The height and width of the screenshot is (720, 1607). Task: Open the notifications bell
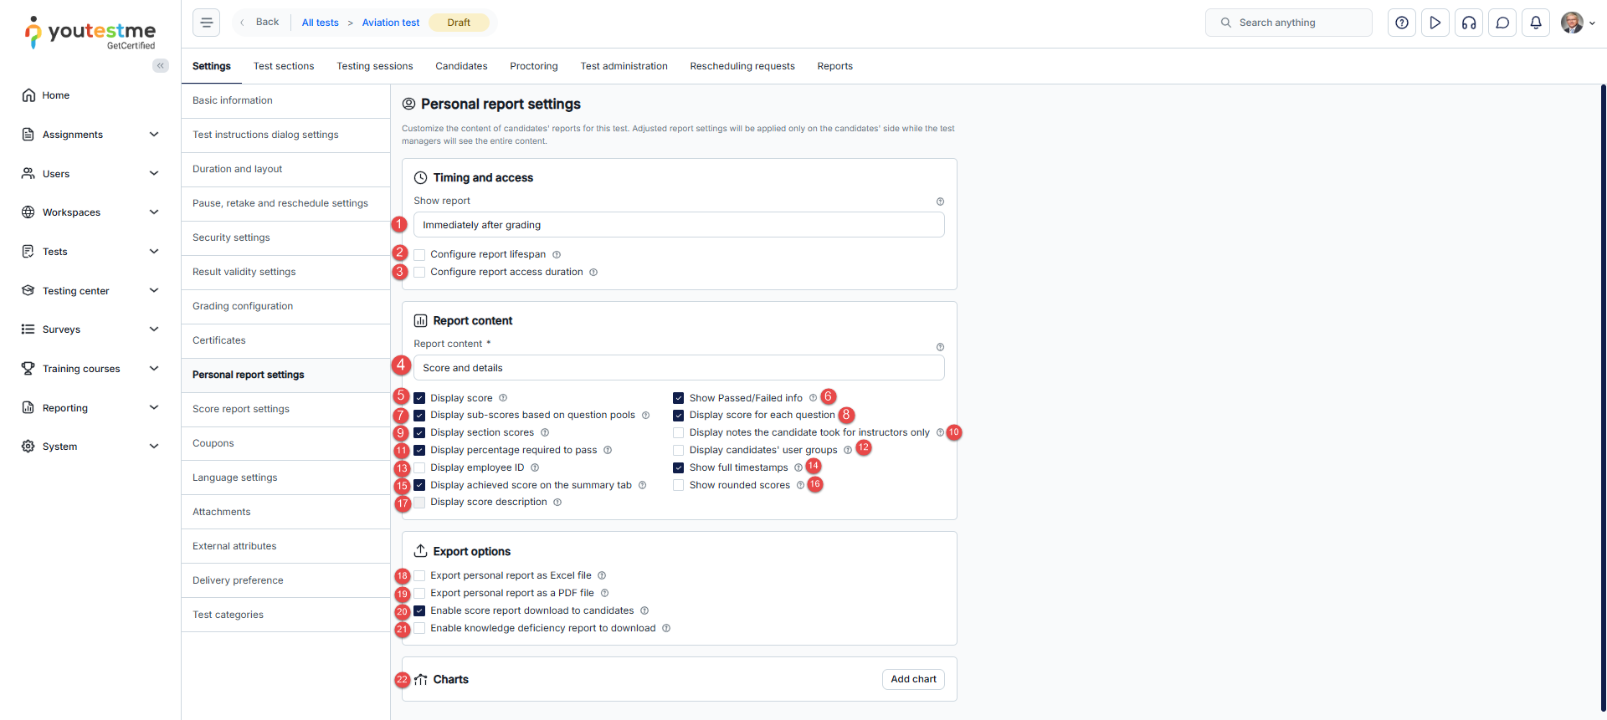click(1536, 23)
